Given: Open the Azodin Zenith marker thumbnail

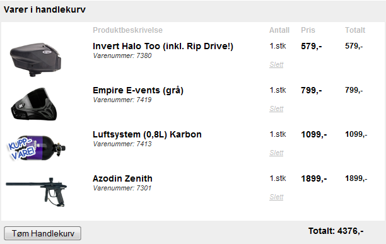Looking at the screenshot, I should 36,192.
